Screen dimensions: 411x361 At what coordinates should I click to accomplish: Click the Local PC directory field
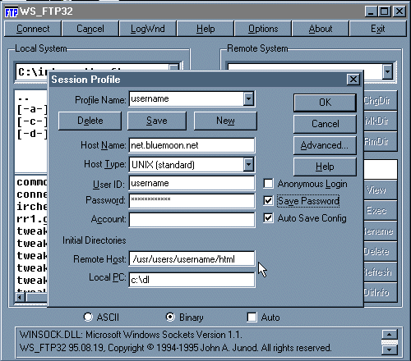coord(192,280)
